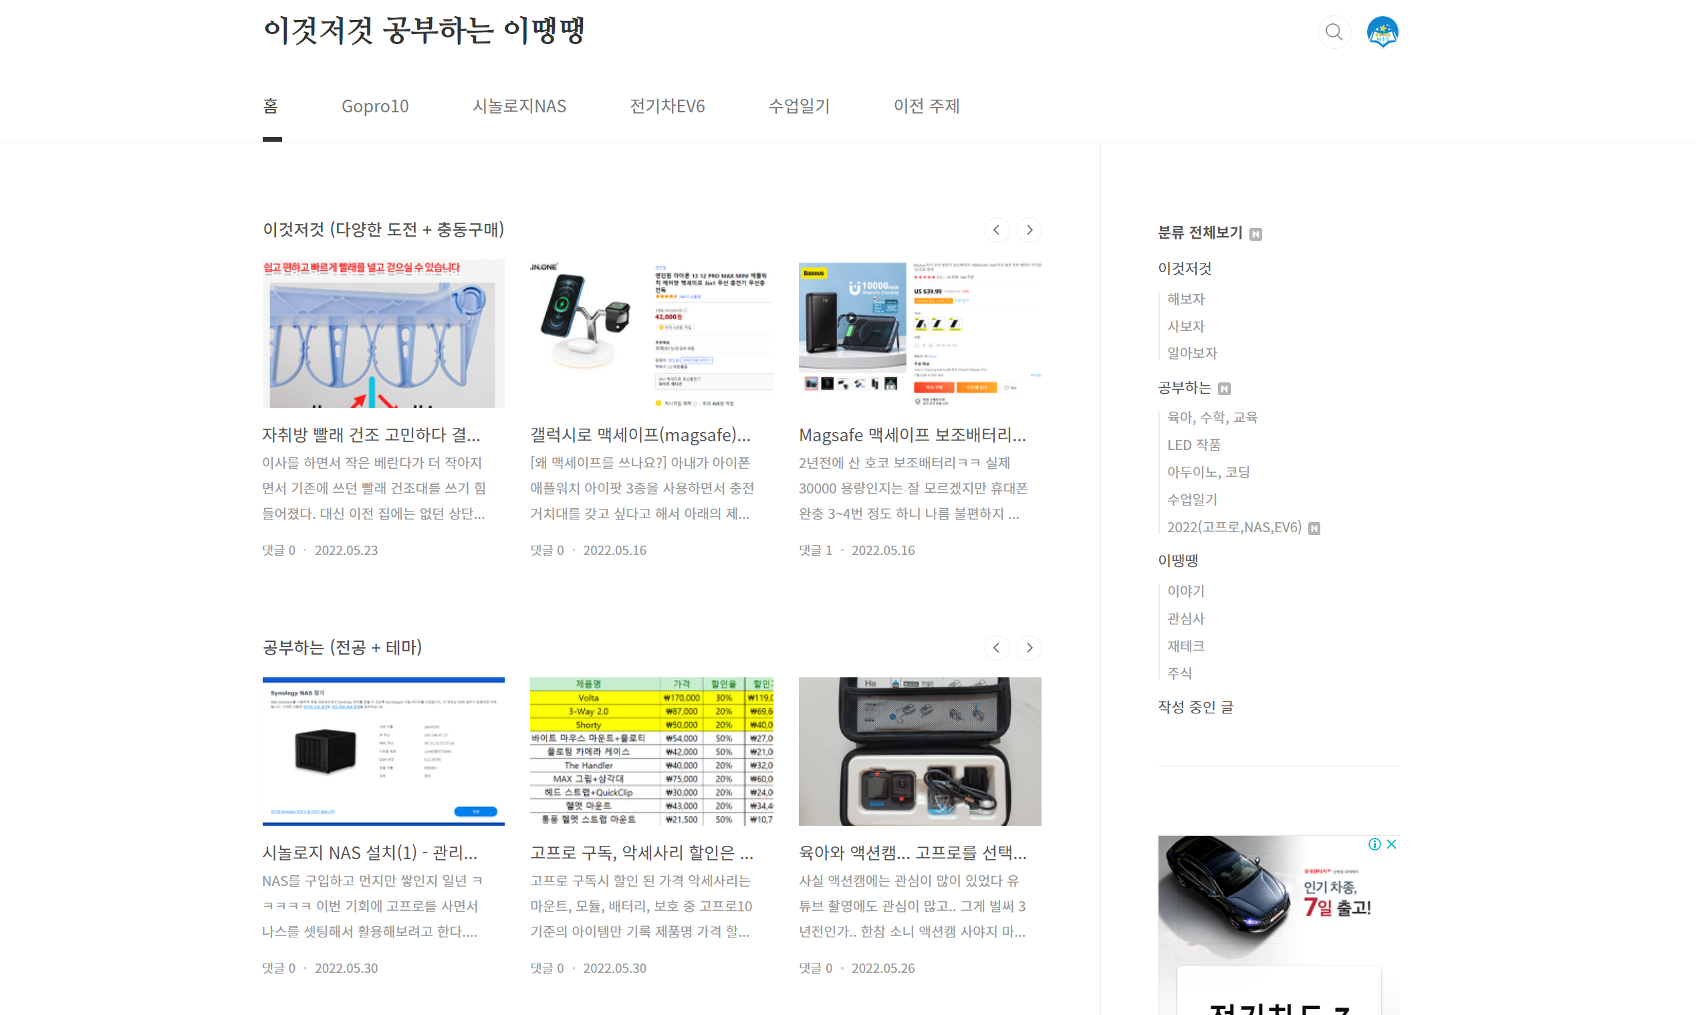Open the search magnifier icon
This screenshot has width=1696, height=1015.
pos(1334,32)
